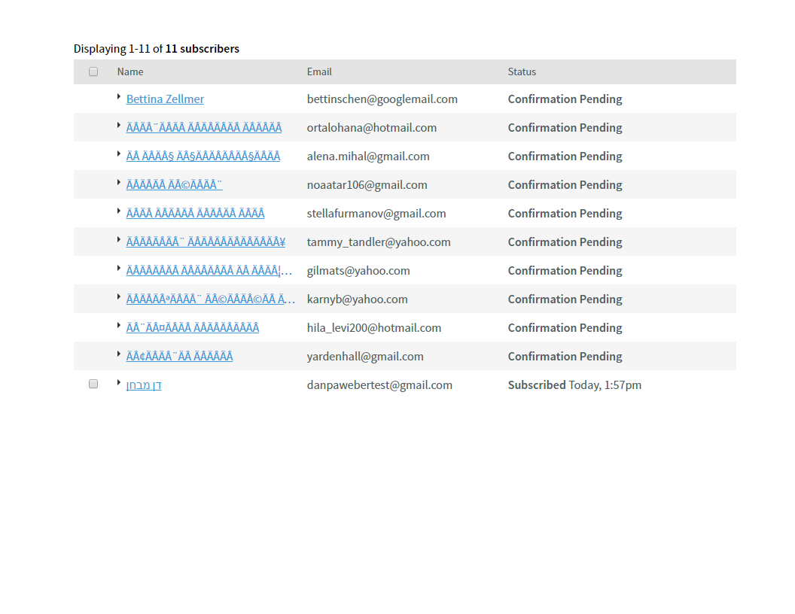Image resolution: width=795 pixels, height=614 pixels.
Task: Expand row for hila_levi200@hotmail.com
Action: pos(119,325)
